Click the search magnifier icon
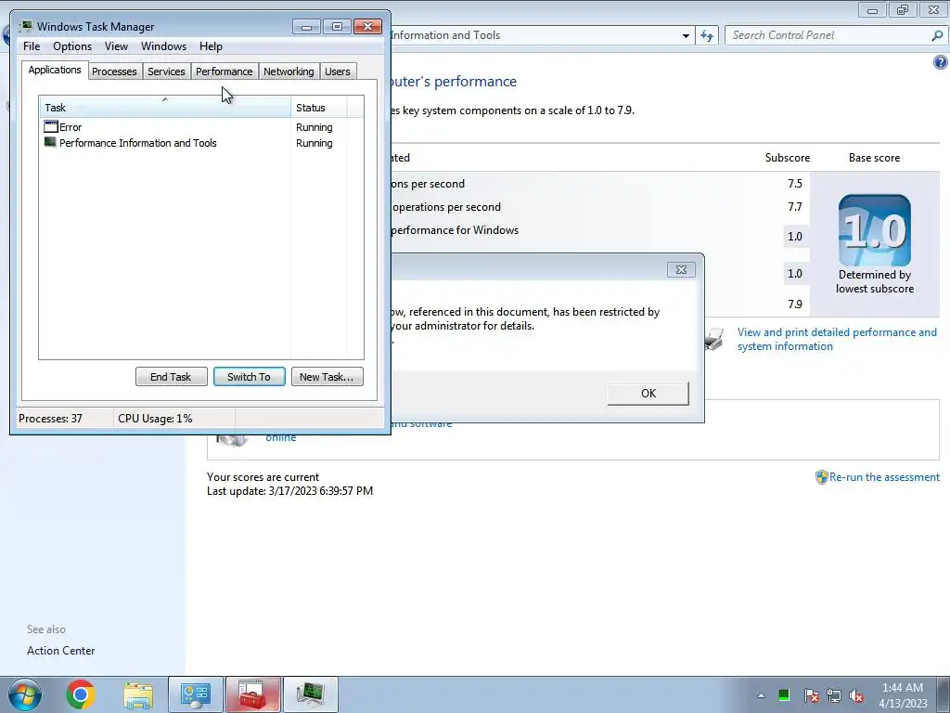This screenshot has height=713, width=950. click(937, 35)
